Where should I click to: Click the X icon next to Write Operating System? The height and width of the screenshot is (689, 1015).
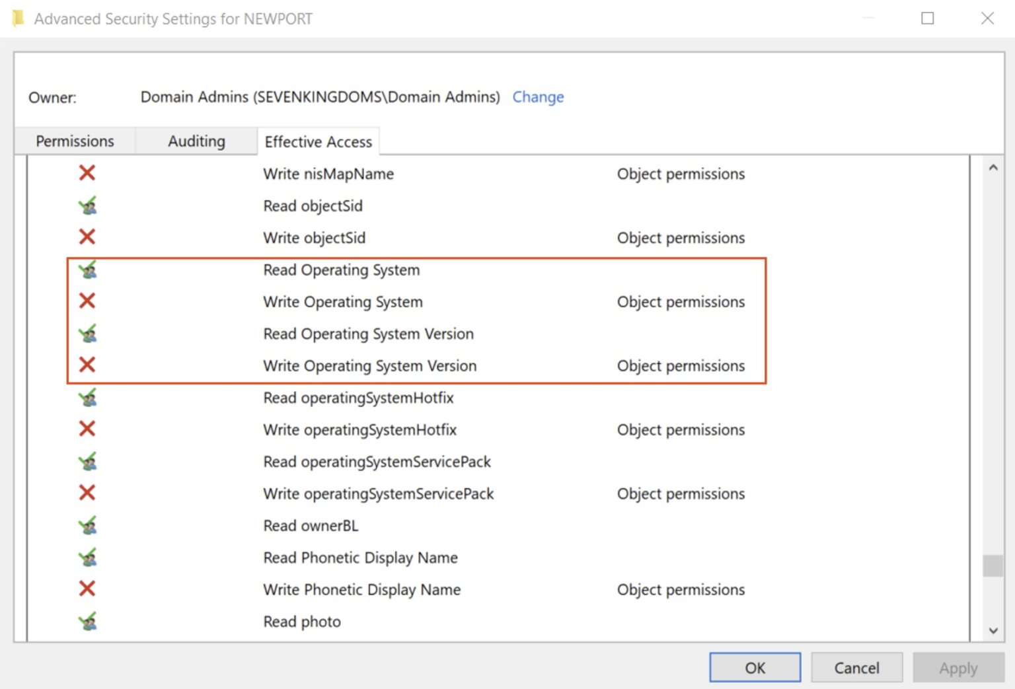(87, 301)
